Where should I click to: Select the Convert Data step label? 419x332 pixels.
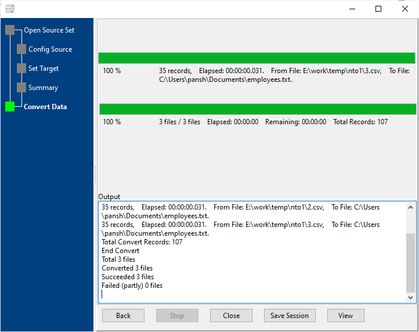coord(45,107)
